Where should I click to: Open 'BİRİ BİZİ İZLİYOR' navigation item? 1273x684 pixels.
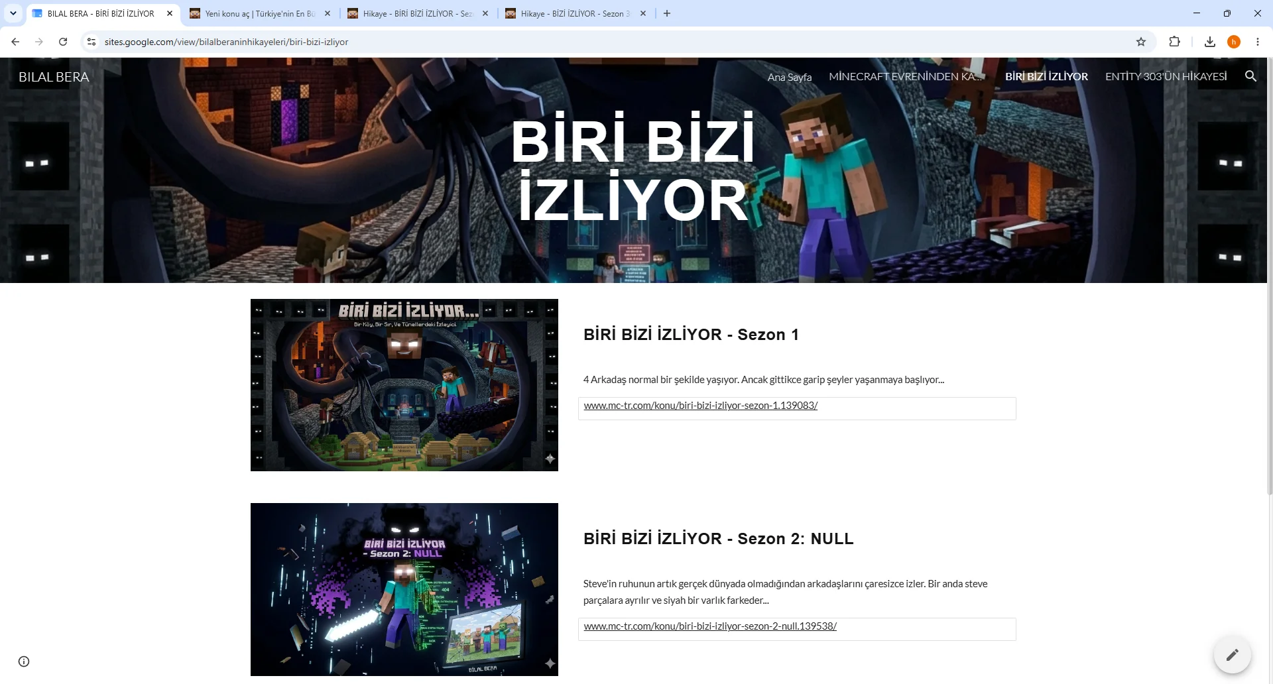tap(1046, 76)
